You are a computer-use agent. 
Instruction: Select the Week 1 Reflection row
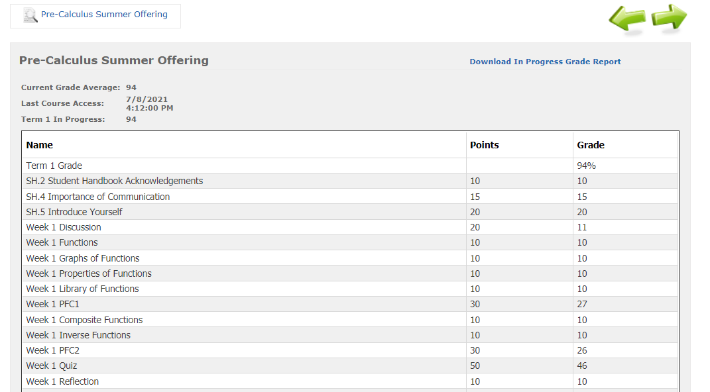click(62, 381)
